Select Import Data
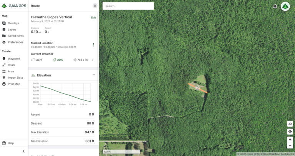295x156 pixels. pos(15,78)
